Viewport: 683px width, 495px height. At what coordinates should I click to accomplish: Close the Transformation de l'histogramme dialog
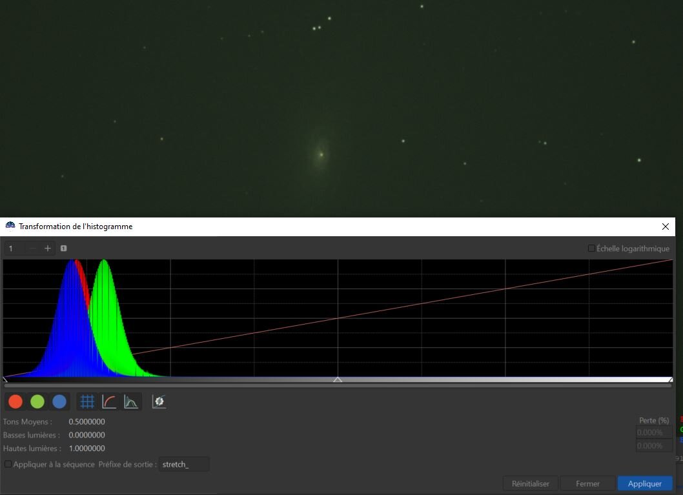(x=665, y=227)
